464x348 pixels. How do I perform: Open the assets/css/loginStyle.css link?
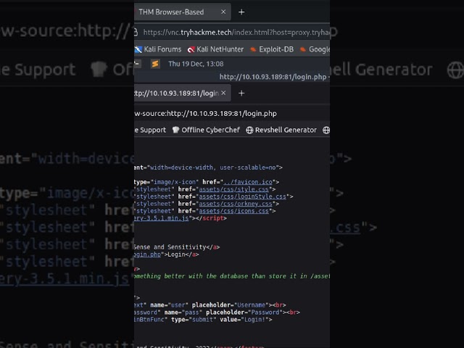[x=243, y=196]
